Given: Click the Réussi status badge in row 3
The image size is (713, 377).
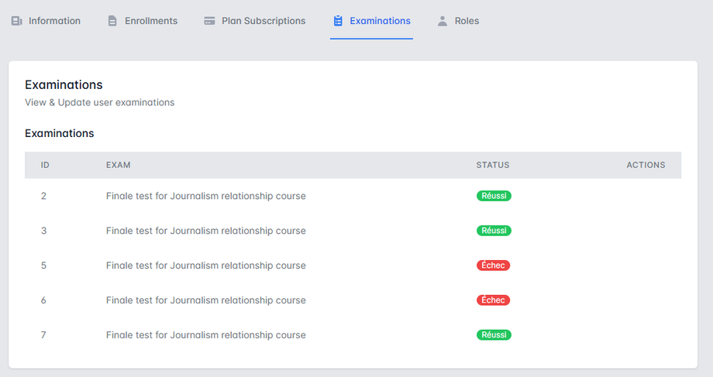Looking at the screenshot, I should 494,231.
